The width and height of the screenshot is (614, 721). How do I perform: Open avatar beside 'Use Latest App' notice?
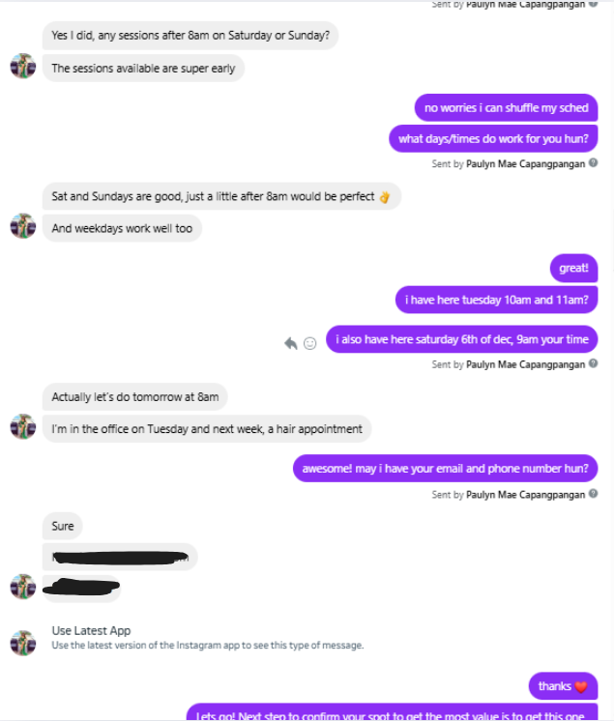pyautogui.click(x=23, y=643)
